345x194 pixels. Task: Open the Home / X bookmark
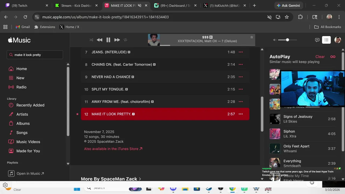coord(69,27)
